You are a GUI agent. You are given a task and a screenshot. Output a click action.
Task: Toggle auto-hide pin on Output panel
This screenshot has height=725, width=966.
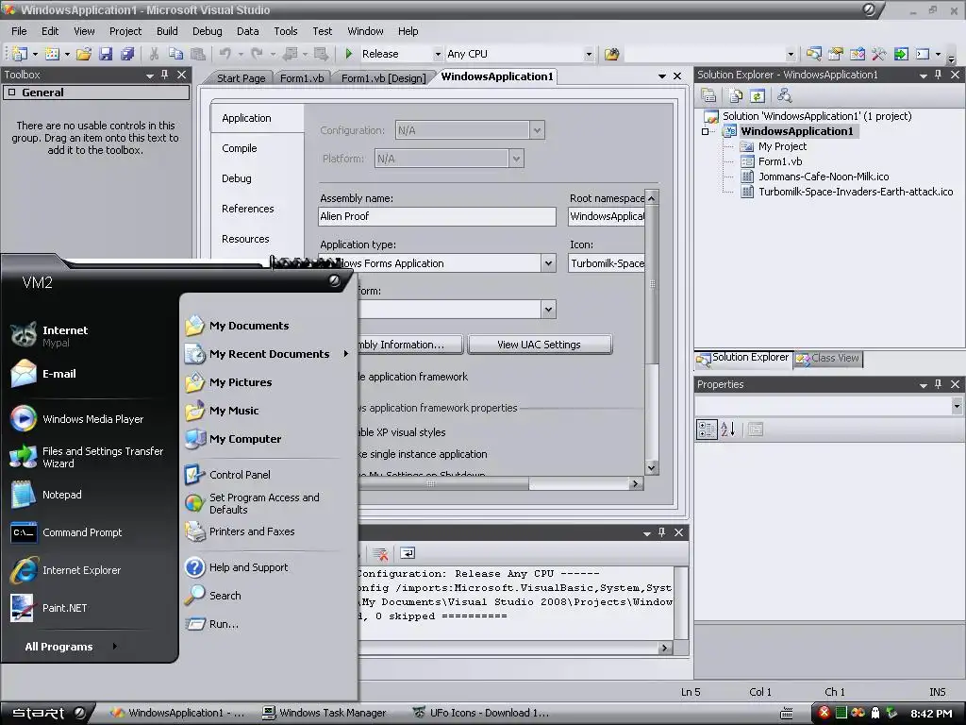661,532
